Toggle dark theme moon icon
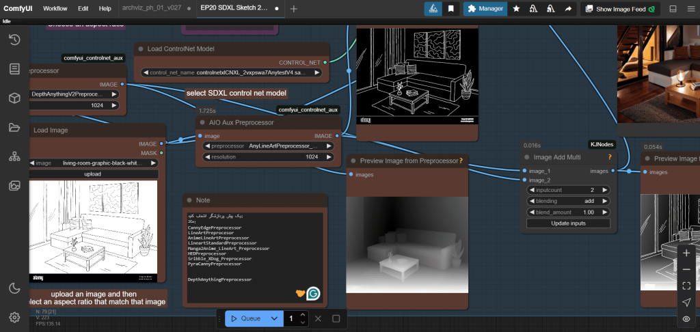 click(x=14, y=288)
